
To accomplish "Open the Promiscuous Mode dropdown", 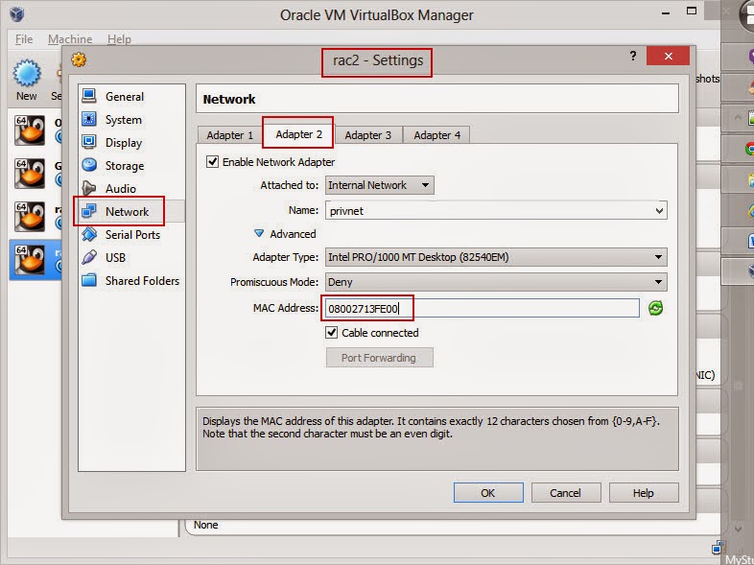I will 496,282.
